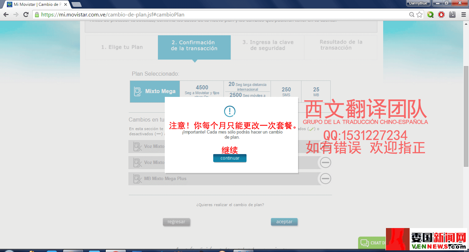This screenshot has height=252, width=469.
Task: Open the red stop-hand AdBlock extension
Action: point(441,14)
